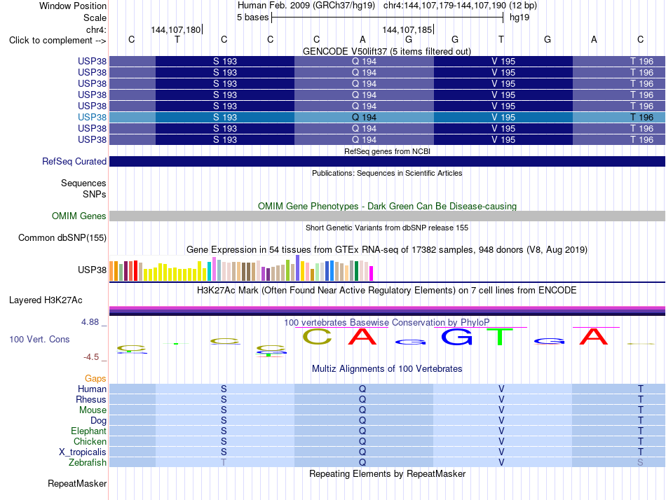Click the magenta GTEx expression bar at far right

tap(372, 273)
